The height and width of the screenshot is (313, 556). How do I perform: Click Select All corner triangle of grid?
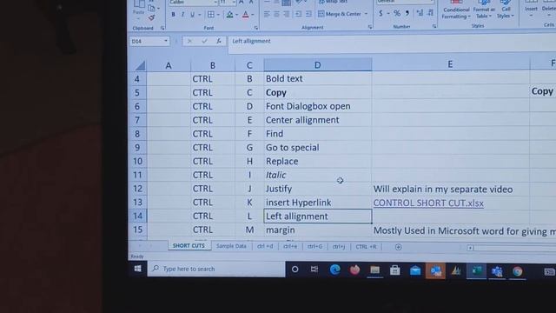140,66
